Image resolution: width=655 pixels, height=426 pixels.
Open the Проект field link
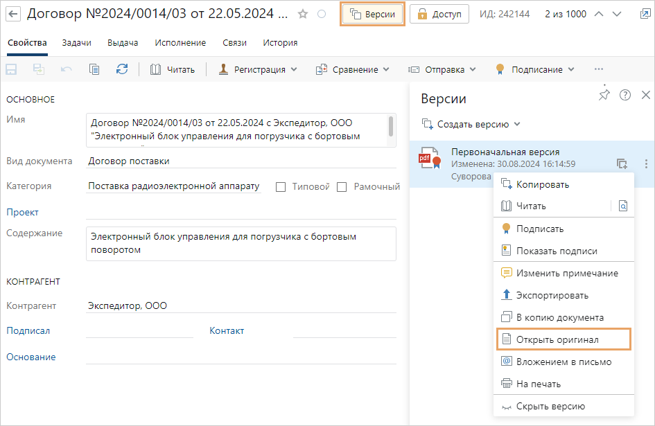(22, 213)
